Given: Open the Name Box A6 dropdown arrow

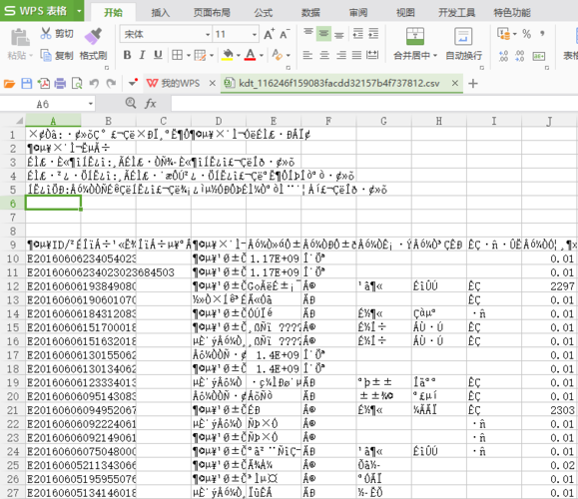Looking at the screenshot, I should point(90,104).
